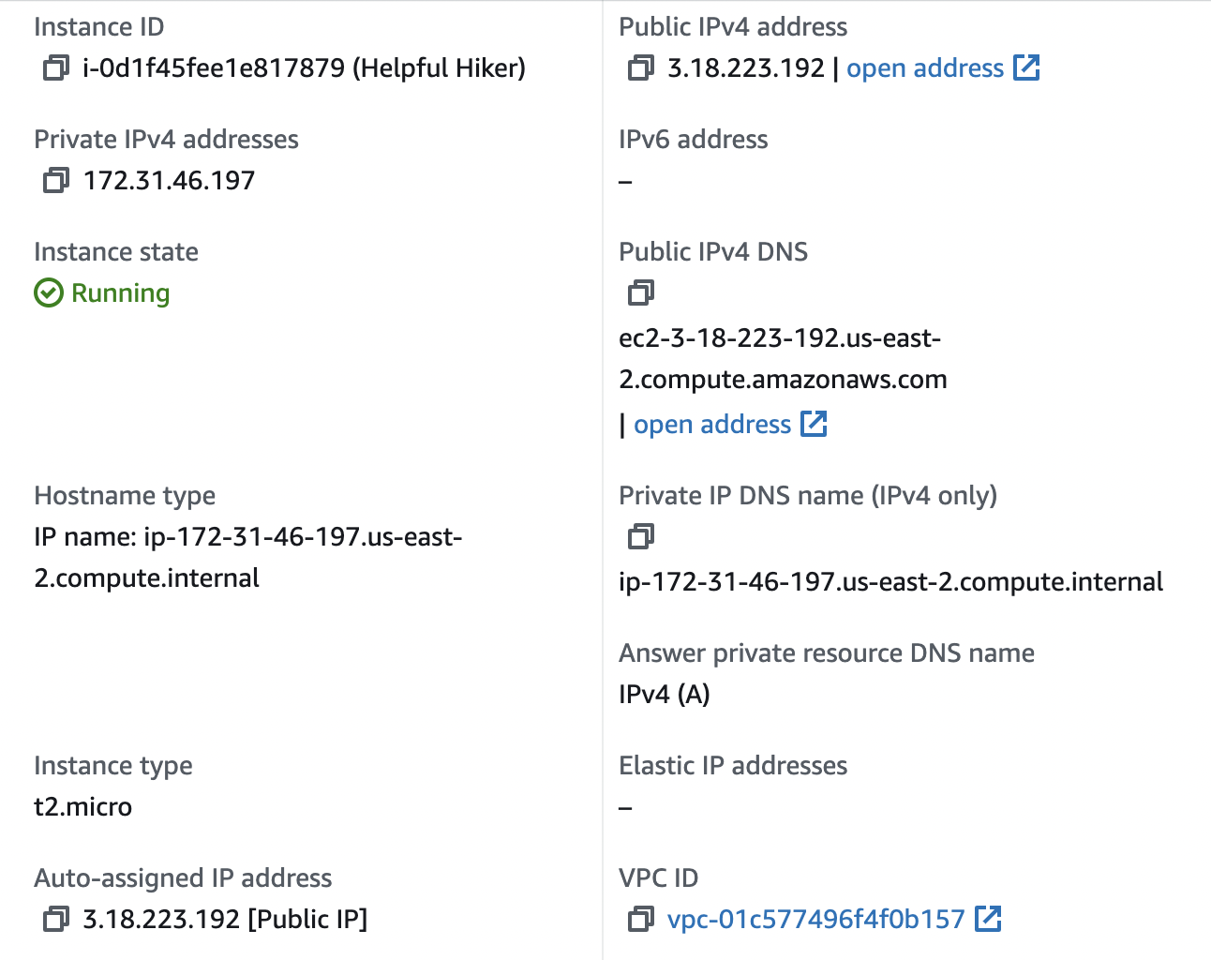Click the green Running status check icon

coord(49,293)
